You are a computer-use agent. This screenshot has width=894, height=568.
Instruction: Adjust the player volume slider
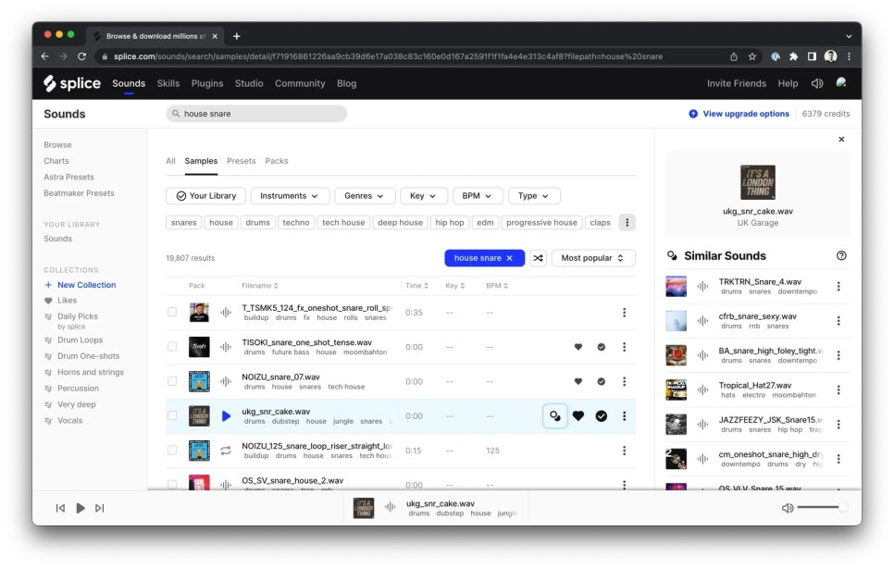(x=822, y=507)
